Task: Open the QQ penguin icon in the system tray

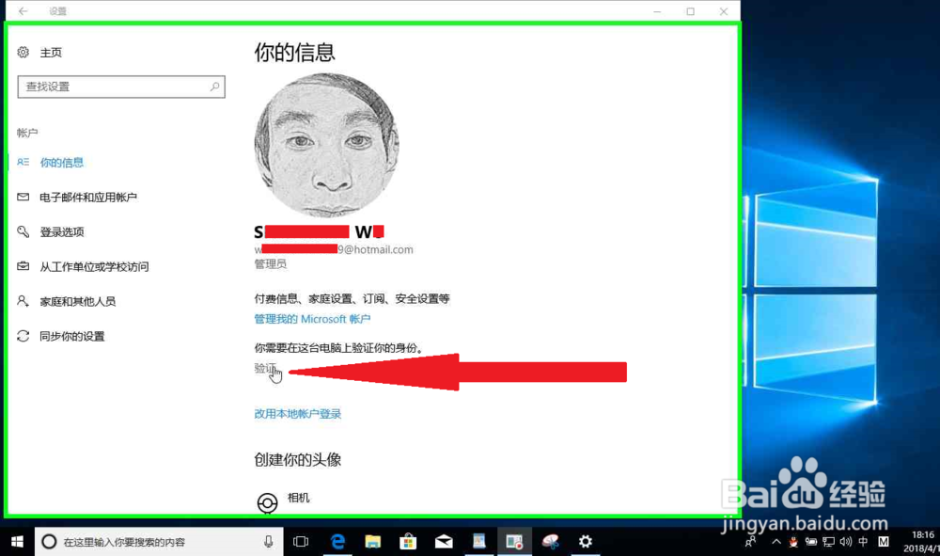Action: [793, 542]
